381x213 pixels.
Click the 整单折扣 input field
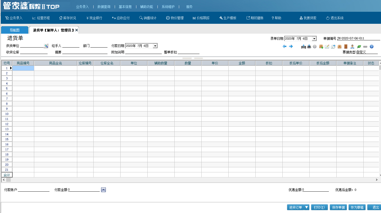click(x=188, y=52)
